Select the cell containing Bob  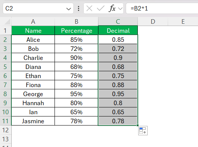[33, 49]
